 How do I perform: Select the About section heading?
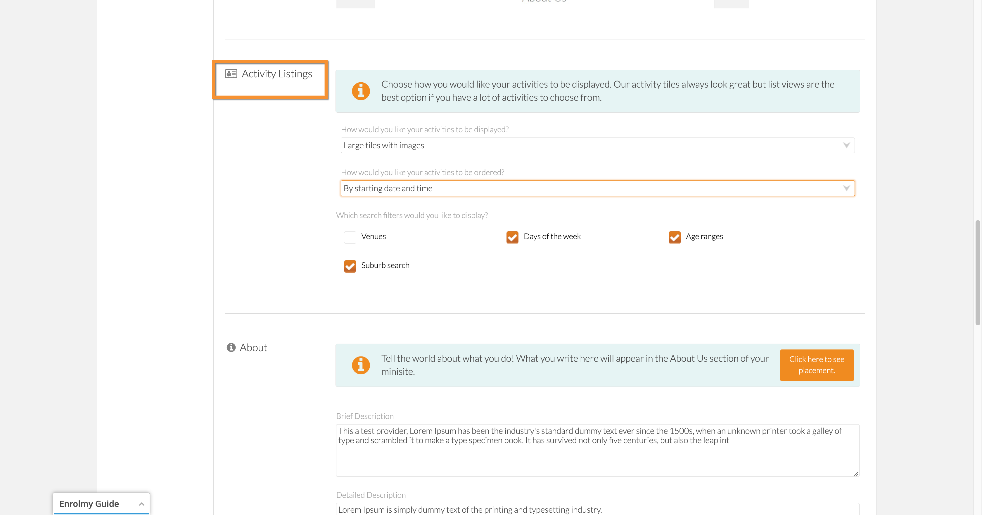tap(253, 347)
